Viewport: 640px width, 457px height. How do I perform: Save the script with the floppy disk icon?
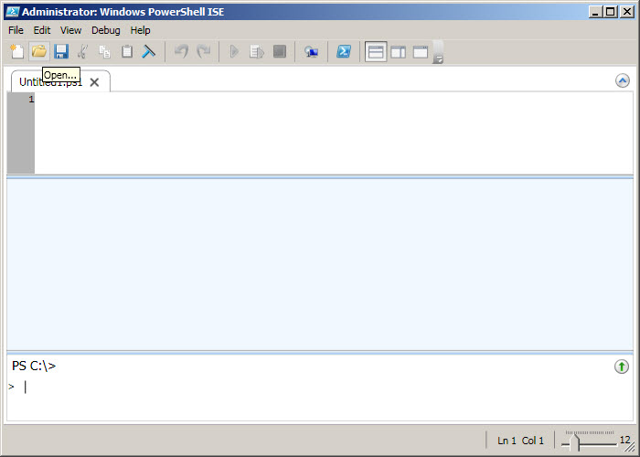pyautogui.click(x=61, y=51)
